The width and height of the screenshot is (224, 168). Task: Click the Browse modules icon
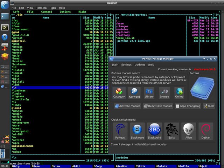pos(164,93)
